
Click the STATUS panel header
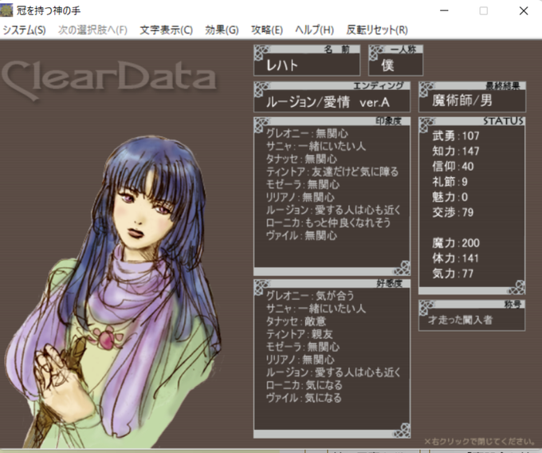point(472,120)
